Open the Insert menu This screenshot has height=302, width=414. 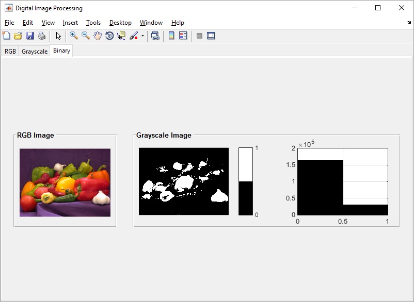click(70, 23)
